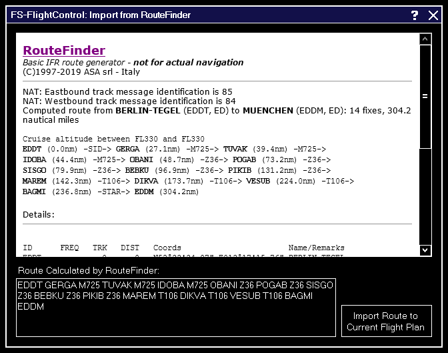Click the Details: heading
The width and height of the screenshot is (448, 353).
coord(39,215)
